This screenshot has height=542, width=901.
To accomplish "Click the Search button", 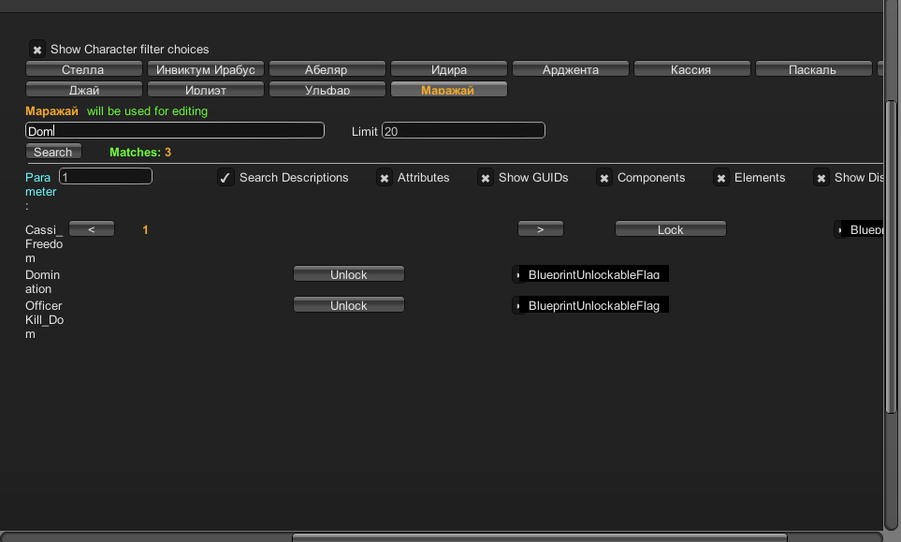I will click(53, 152).
